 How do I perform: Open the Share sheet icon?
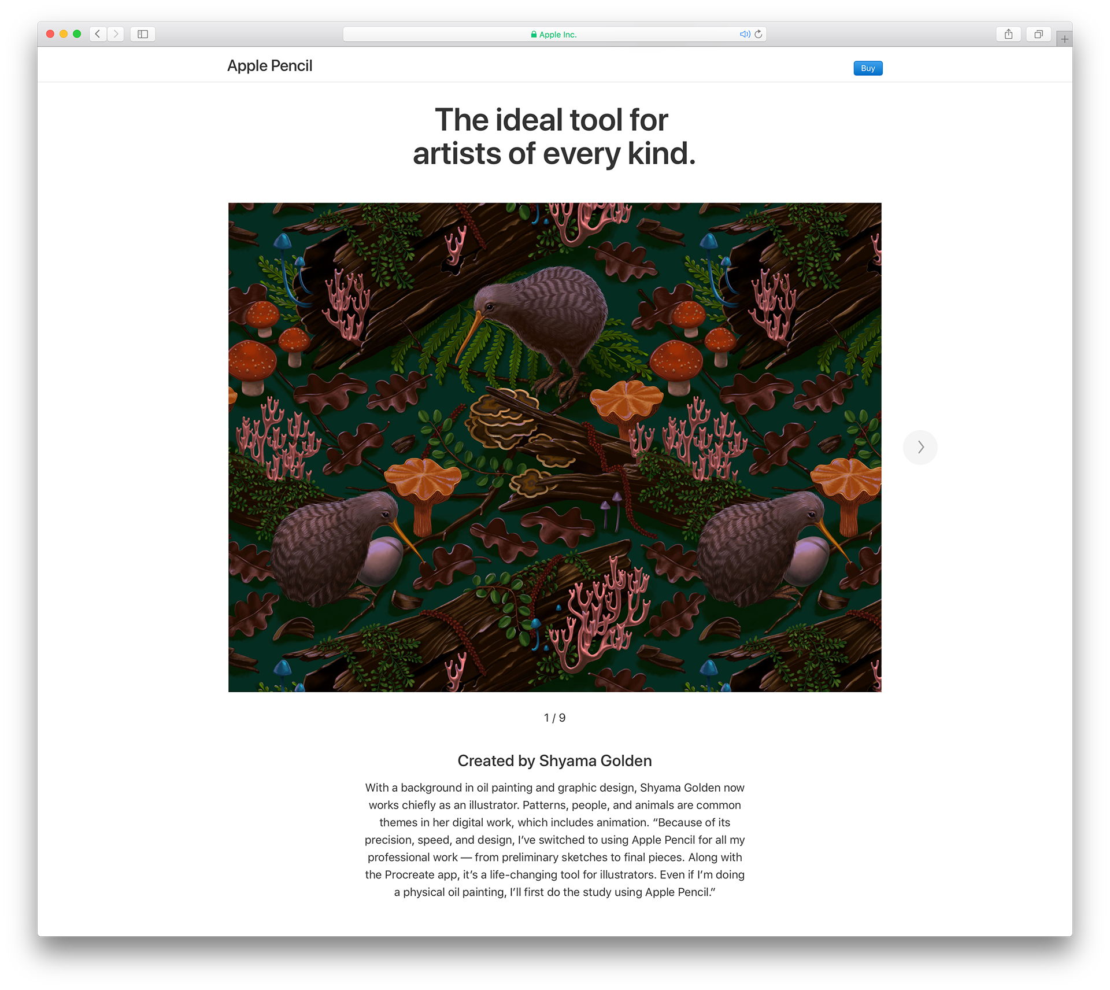point(1008,34)
